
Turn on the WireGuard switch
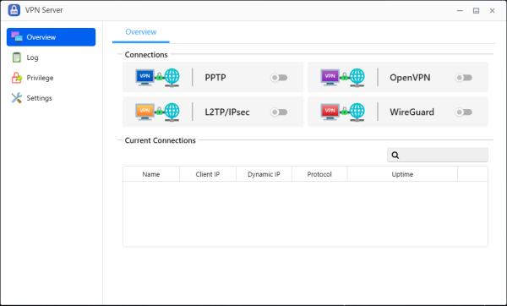pyautogui.click(x=464, y=112)
